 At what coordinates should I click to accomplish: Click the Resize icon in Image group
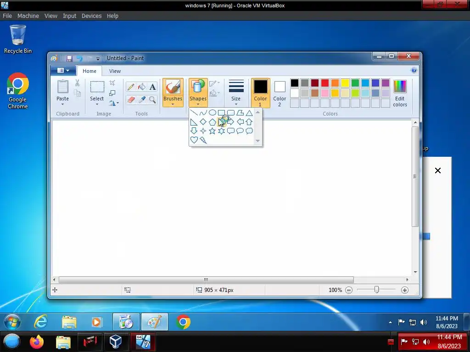112,93
